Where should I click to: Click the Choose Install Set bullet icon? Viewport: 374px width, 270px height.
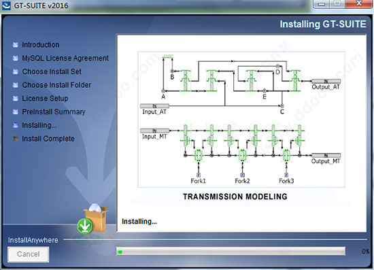[16, 71]
